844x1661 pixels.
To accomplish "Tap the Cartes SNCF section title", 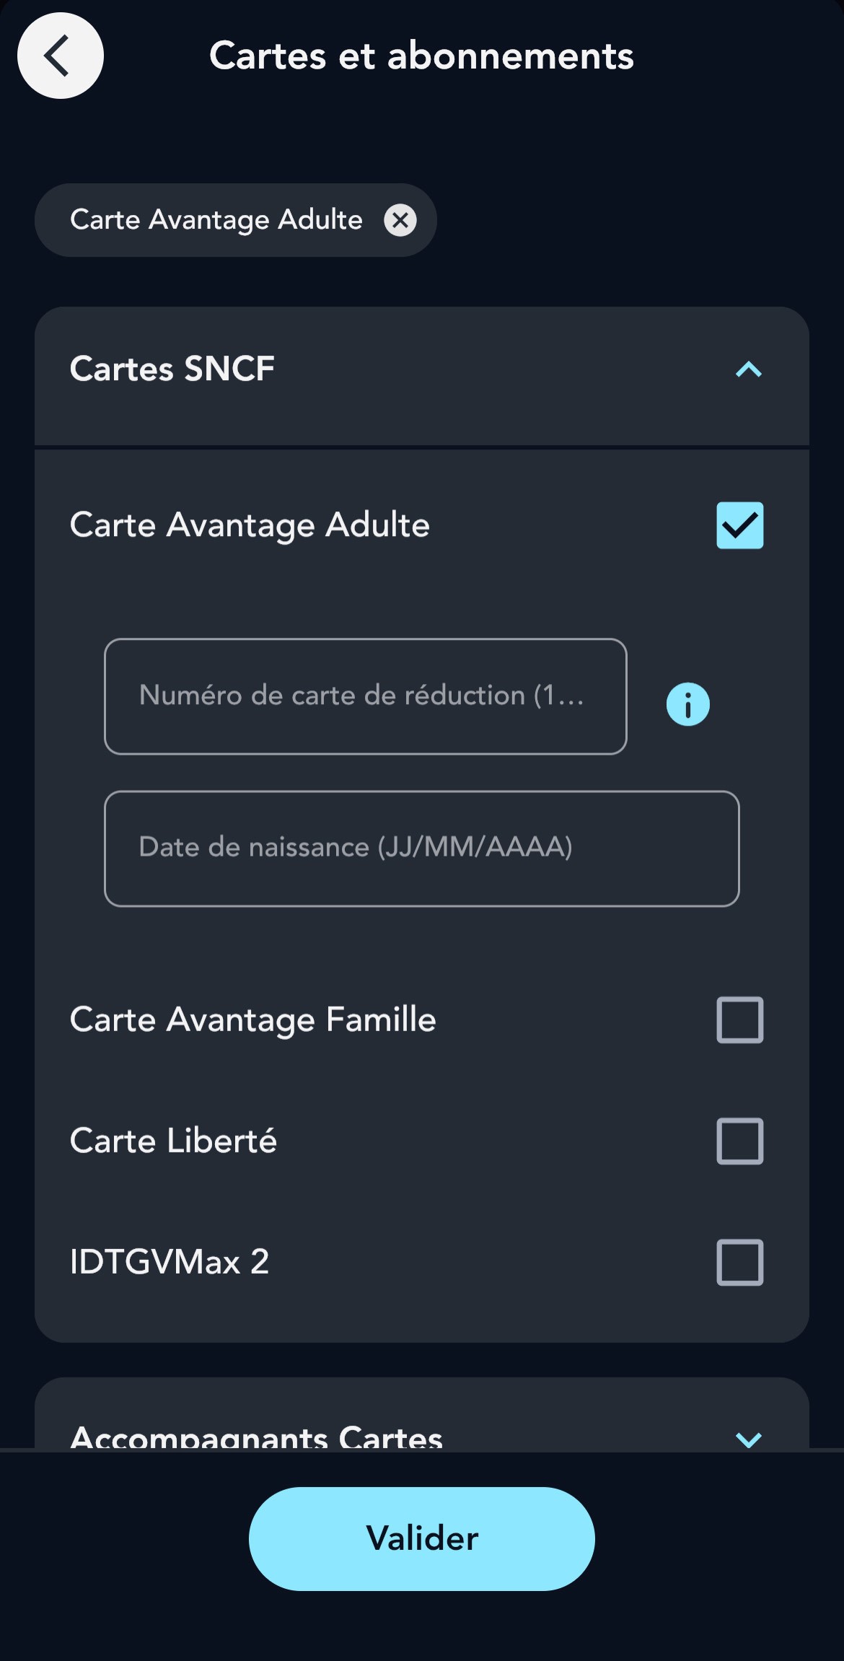I will click(x=172, y=369).
